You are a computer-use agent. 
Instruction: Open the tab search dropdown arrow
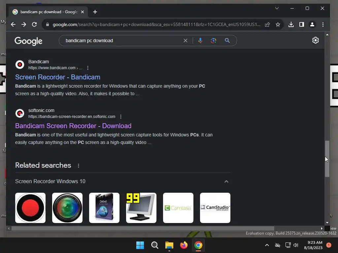pyautogui.click(x=277, y=8)
